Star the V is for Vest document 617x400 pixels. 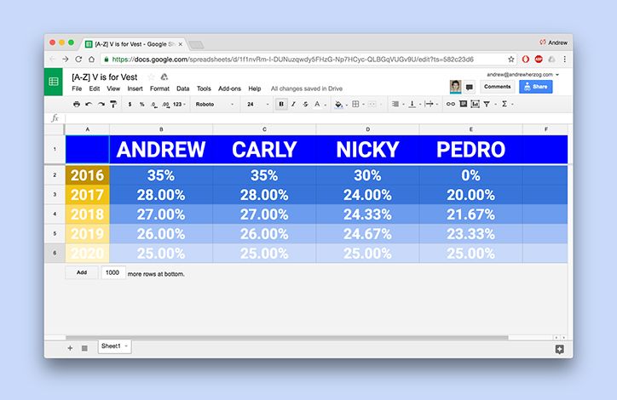tap(151, 77)
